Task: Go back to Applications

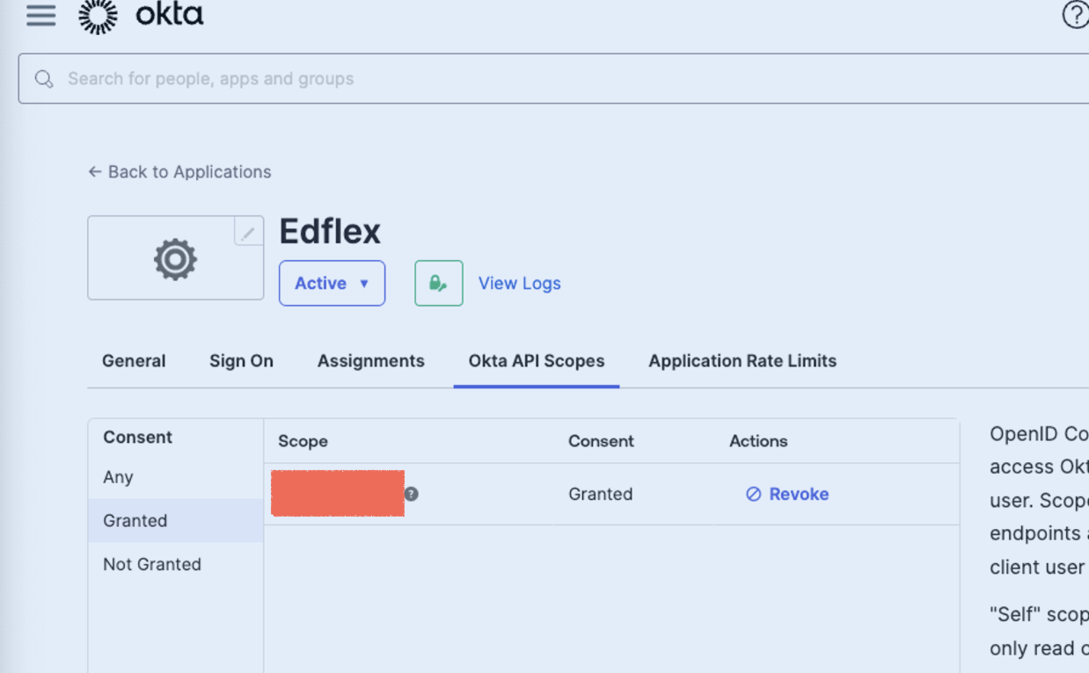Action: [179, 172]
